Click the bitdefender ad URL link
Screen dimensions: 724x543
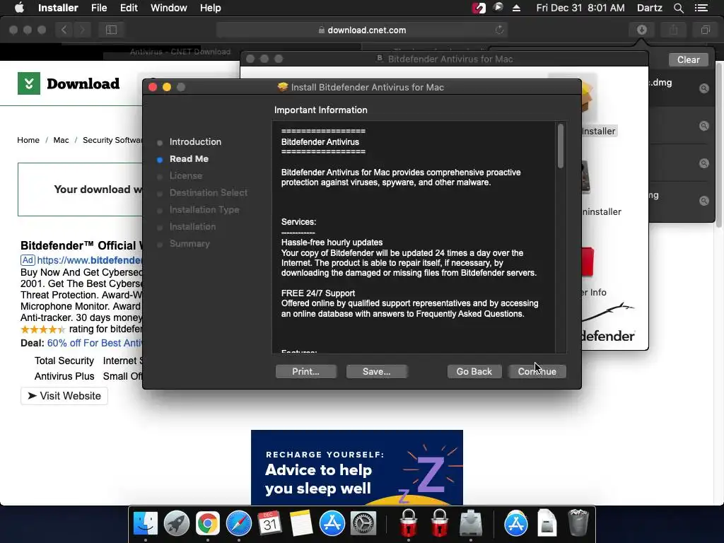point(90,260)
